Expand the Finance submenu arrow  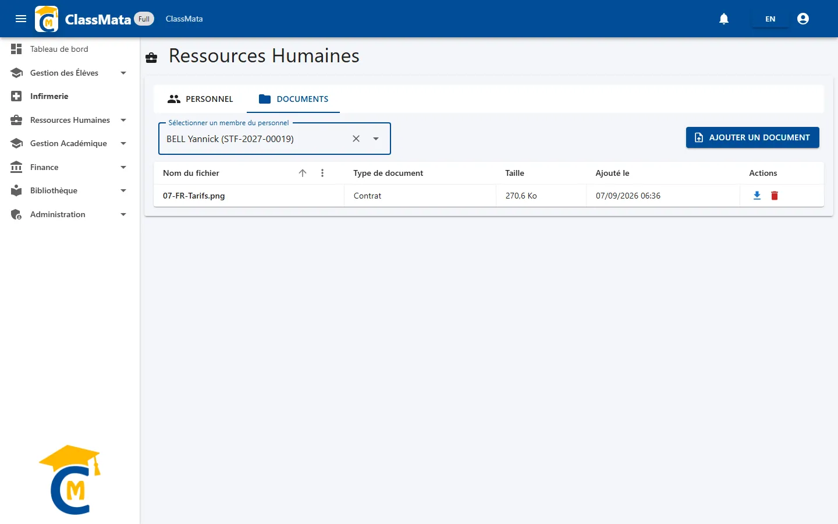click(123, 167)
